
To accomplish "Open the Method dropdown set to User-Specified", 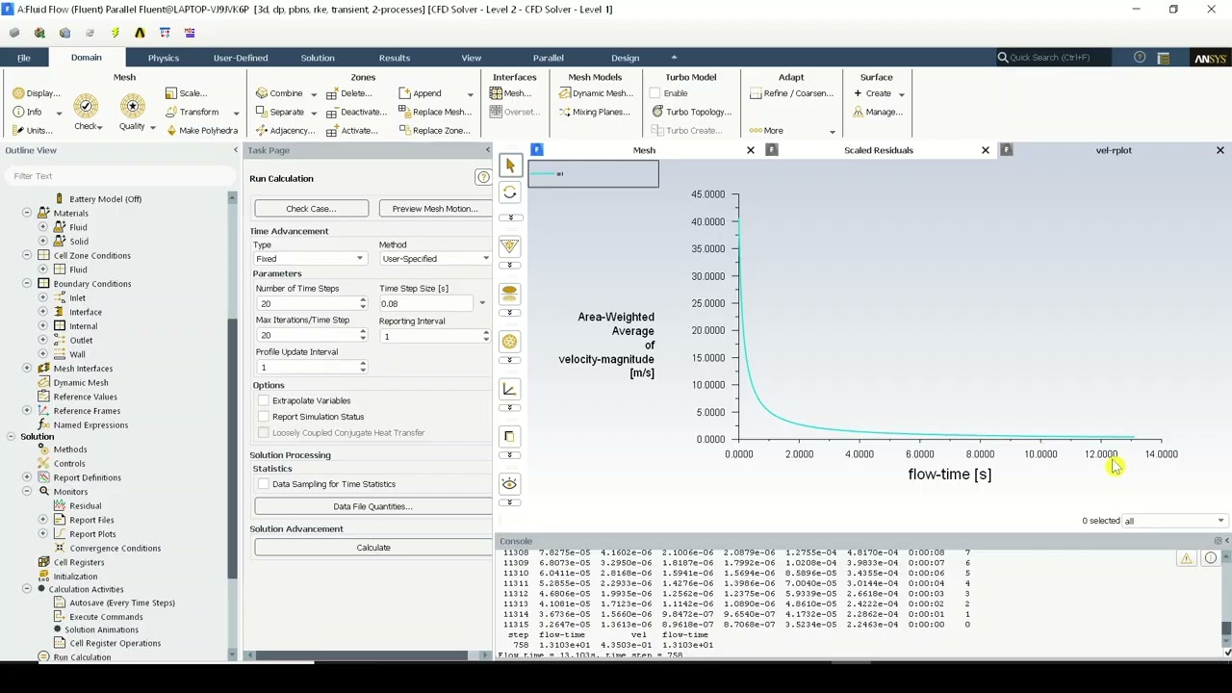I will click(435, 258).
